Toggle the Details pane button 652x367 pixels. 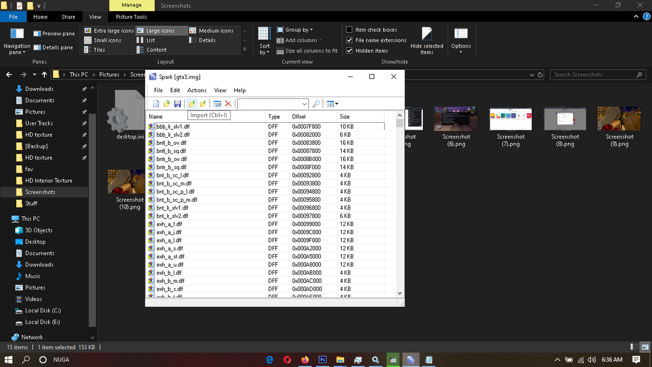[x=53, y=47]
